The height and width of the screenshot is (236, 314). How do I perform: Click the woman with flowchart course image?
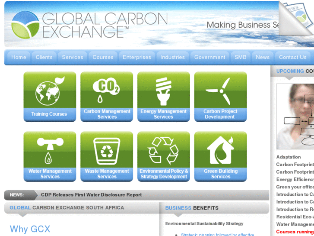[x=295, y=116]
